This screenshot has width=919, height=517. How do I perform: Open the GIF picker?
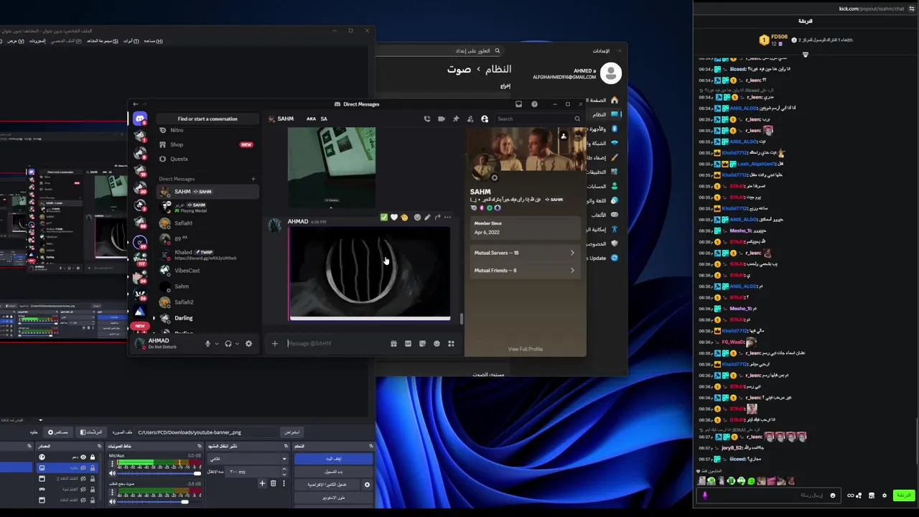coord(408,343)
